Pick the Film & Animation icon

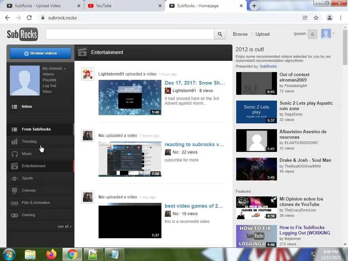pos(14,203)
